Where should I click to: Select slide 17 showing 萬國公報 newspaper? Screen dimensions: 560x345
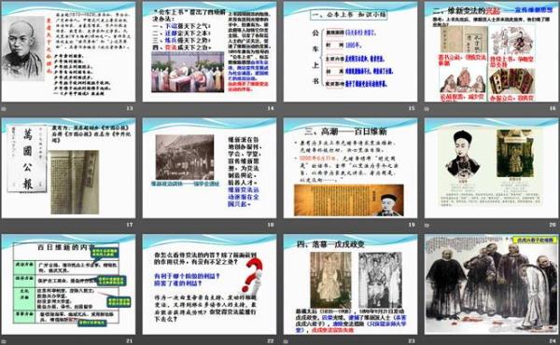[x=68, y=168]
